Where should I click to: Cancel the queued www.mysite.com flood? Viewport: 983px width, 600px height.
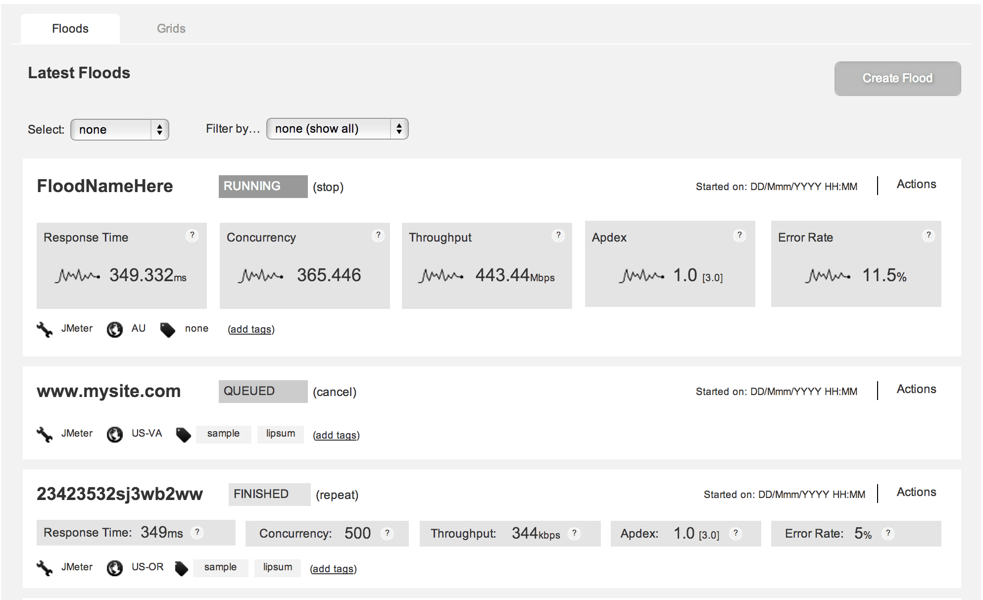(x=335, y=392)
